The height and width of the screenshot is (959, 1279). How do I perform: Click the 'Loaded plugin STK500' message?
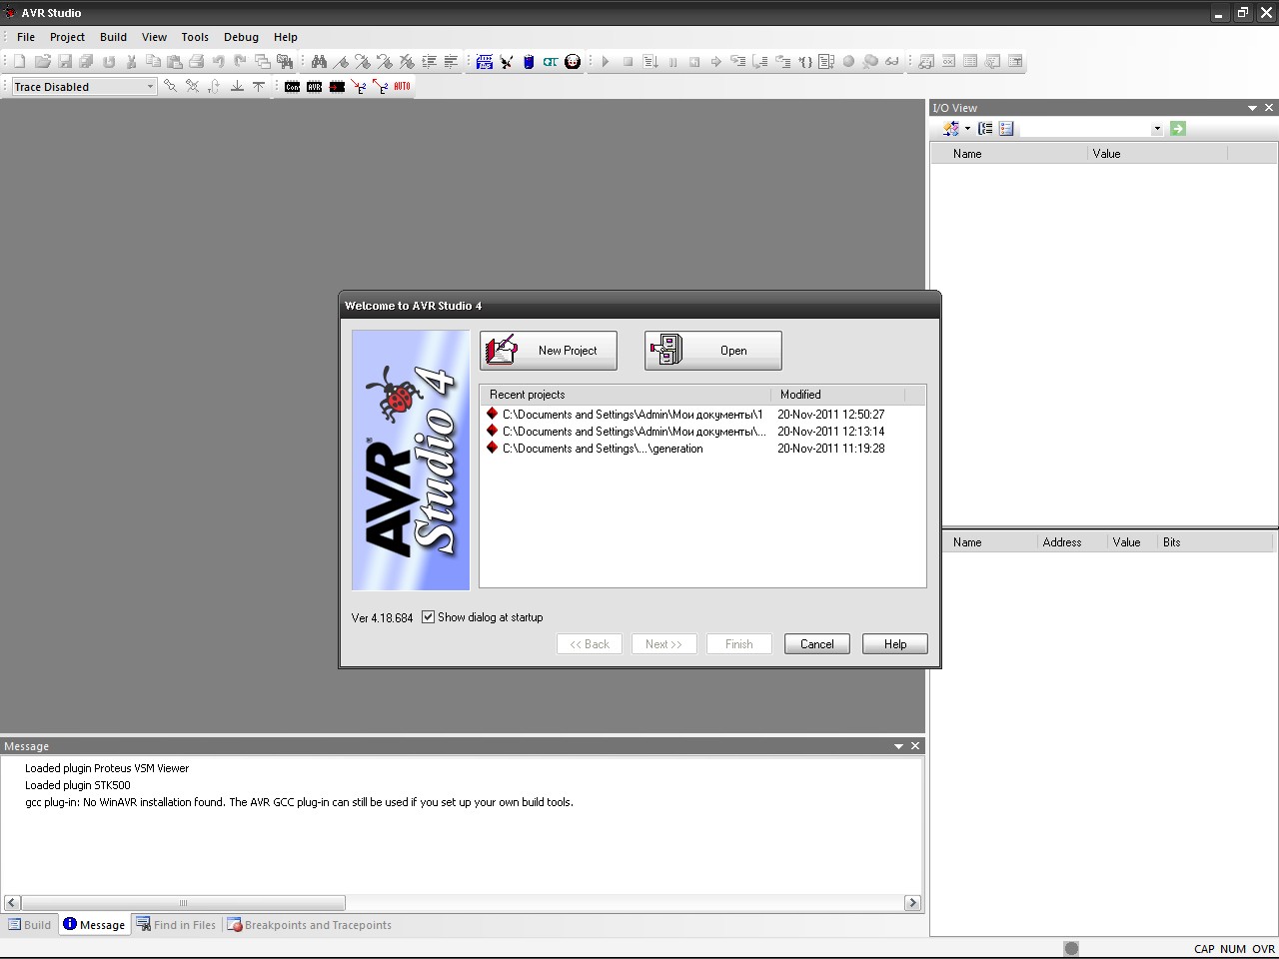78,785
